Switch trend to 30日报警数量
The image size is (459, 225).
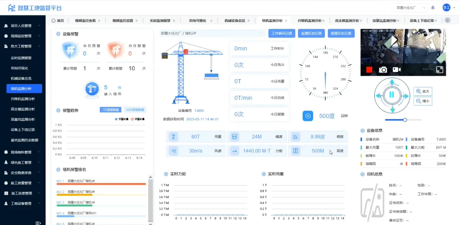click(135, 110)
